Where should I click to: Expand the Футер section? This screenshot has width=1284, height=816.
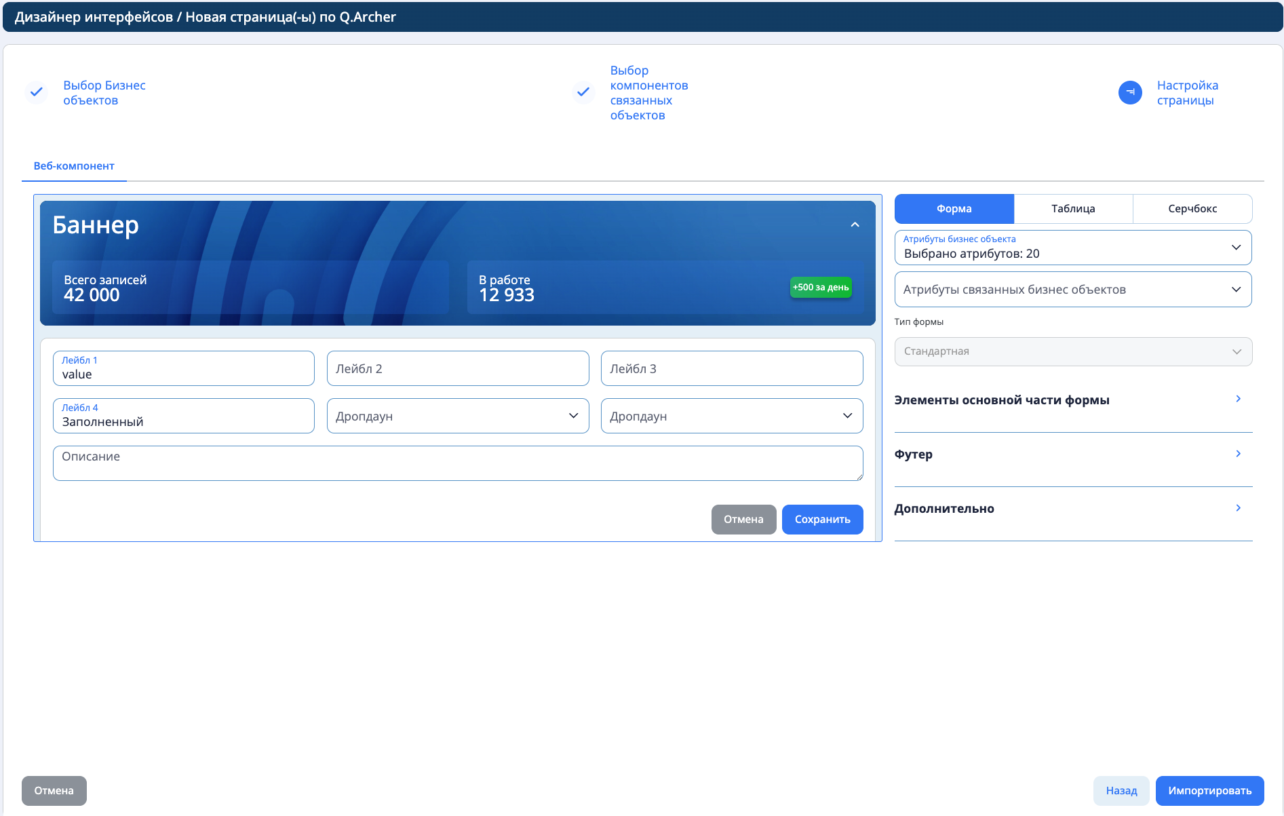1072,454
